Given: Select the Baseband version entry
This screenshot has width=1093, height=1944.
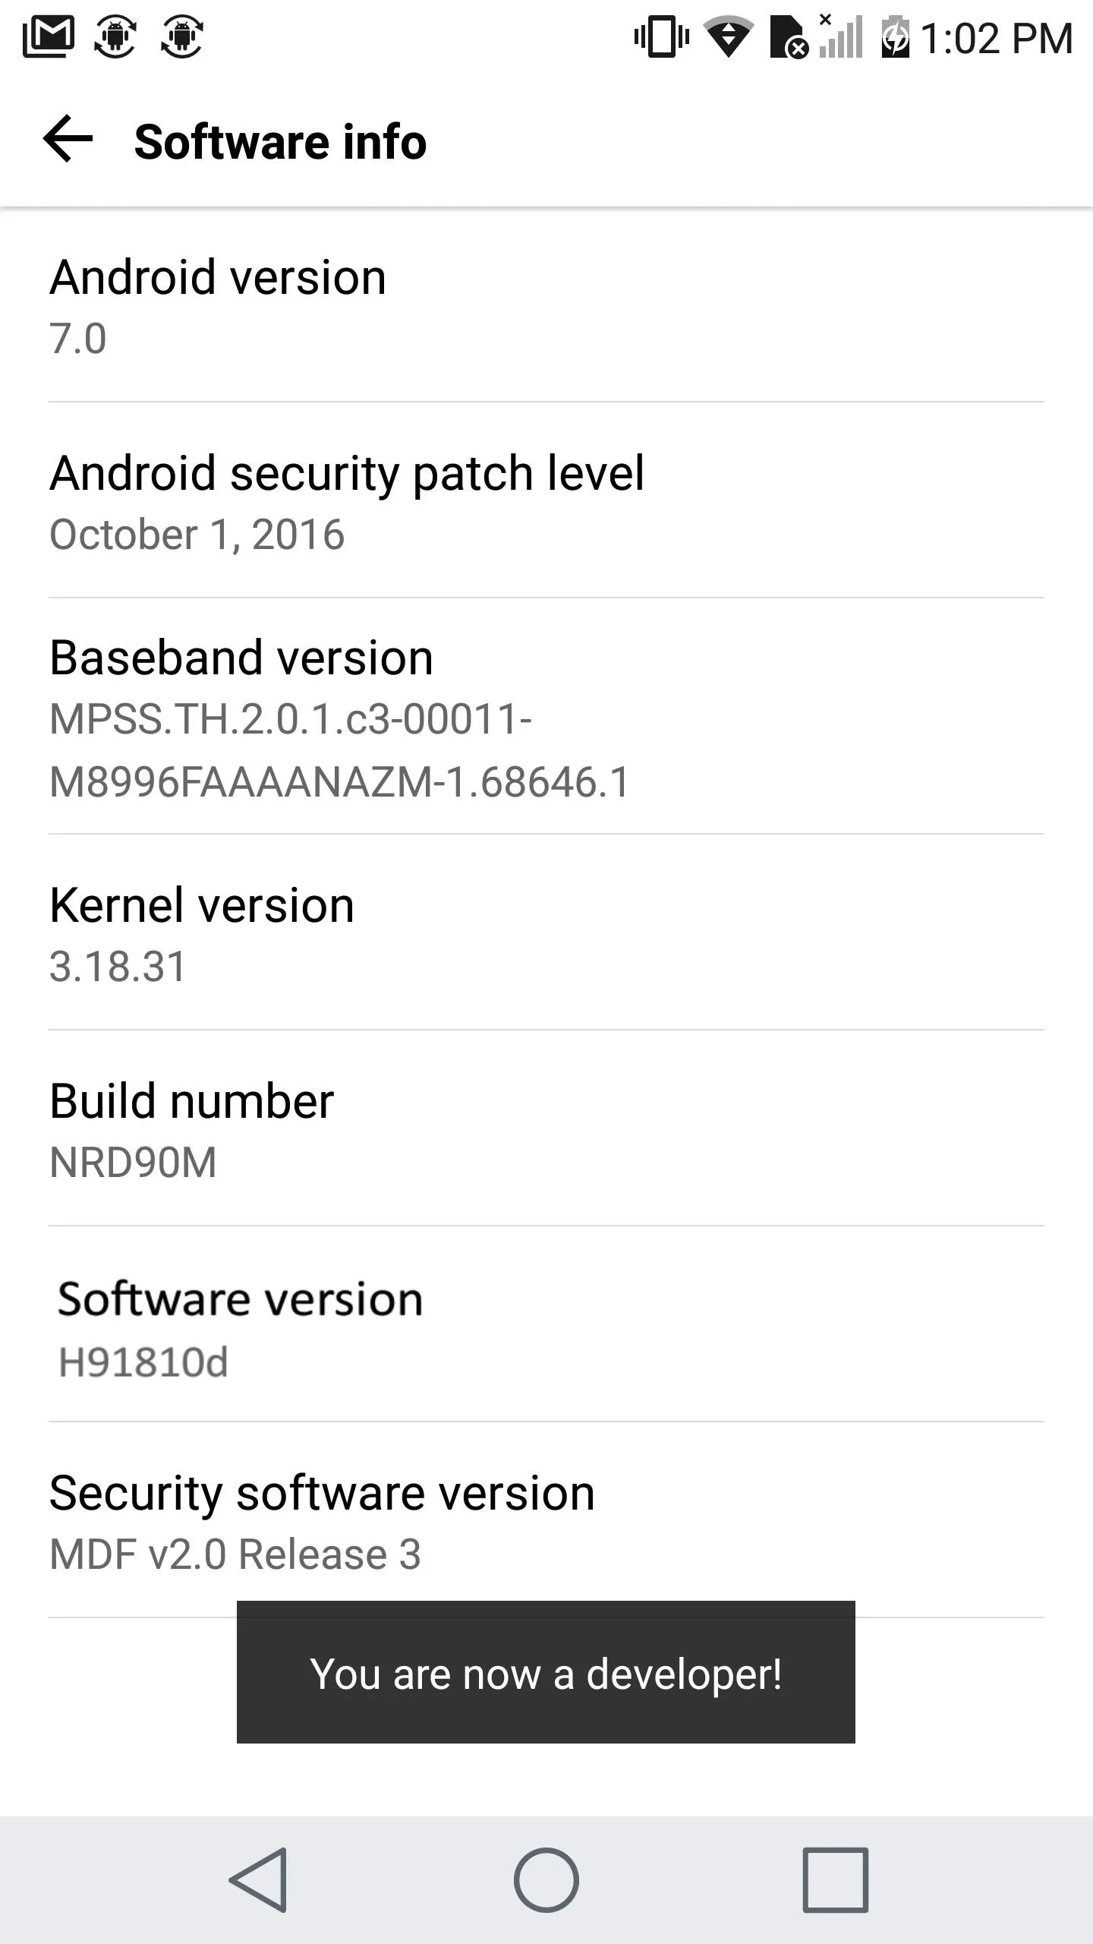Looking at the screenshot, I should (x=546, y=716).
